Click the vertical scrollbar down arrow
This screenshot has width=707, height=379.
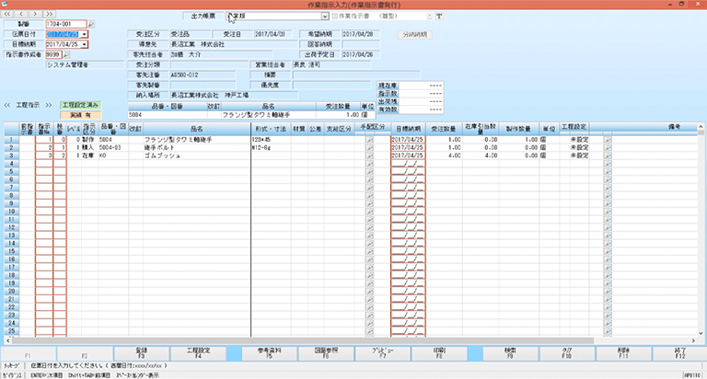[701, 334]
